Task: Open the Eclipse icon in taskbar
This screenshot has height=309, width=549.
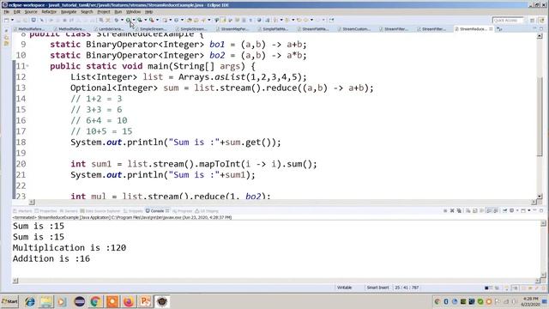Action: (80, 301)
